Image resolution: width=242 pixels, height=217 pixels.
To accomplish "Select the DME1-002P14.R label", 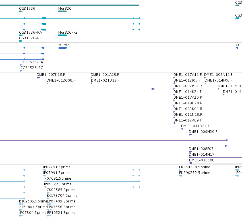I will (188, 86).
